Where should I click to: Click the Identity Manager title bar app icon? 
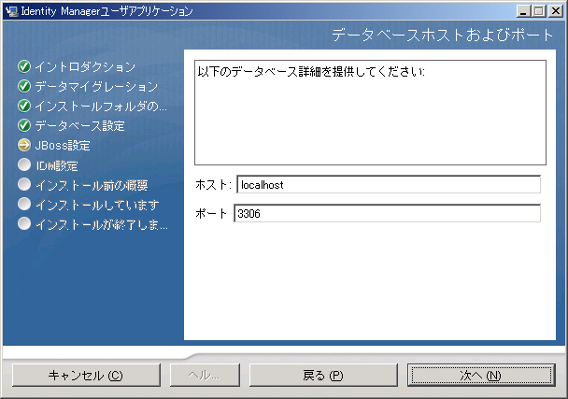11,11
